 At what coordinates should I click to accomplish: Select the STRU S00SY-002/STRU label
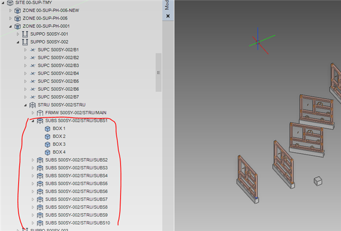coord(62,105)
